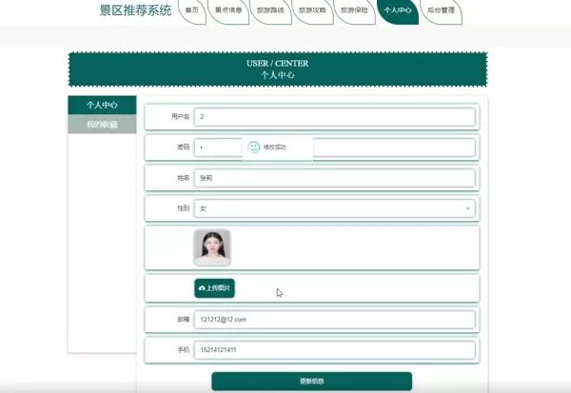Focus the 用户名 username input field
Image resolution: width=571 pixels, height=393 pixels.
[x=333, y=117]
